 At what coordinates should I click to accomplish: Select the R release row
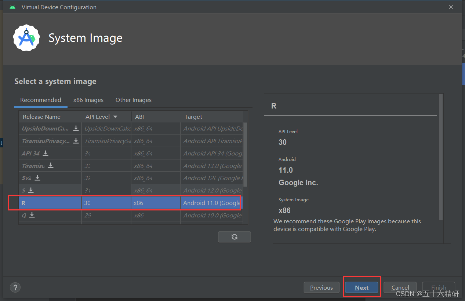pyautogui.click(x=131, y=203)
